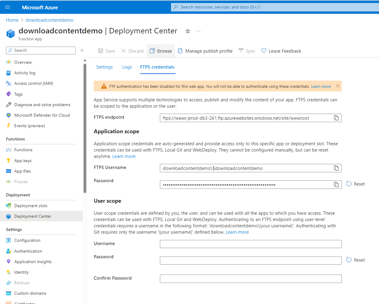Image resolution: width=379 pixels, height=304 pixels.
Task: Click the sidebar scroll-up arrow
Action: pyautogui.click(x=85, y=60)
